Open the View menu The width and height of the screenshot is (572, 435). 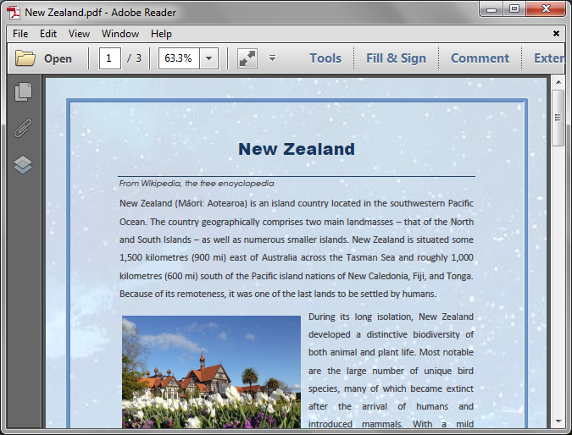(79, 34)
